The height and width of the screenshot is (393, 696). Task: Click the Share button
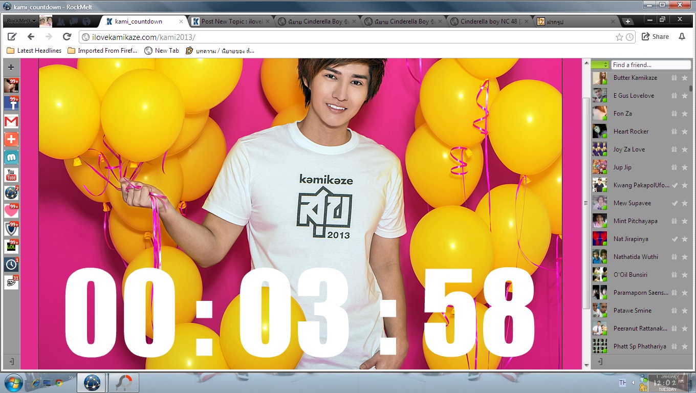(x=656, y=37)
